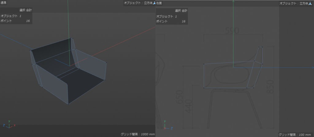Click the YZ axis gizmo in right viewport corner

[x=168, y=125]
